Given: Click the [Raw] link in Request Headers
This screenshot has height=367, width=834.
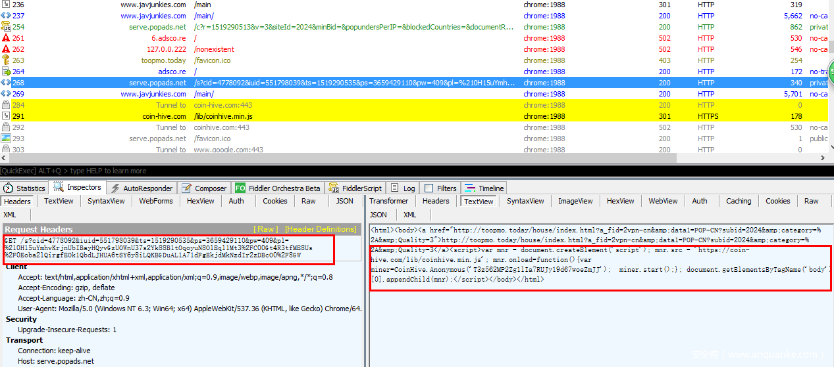Looking at the screenshot, I should 266,229.
